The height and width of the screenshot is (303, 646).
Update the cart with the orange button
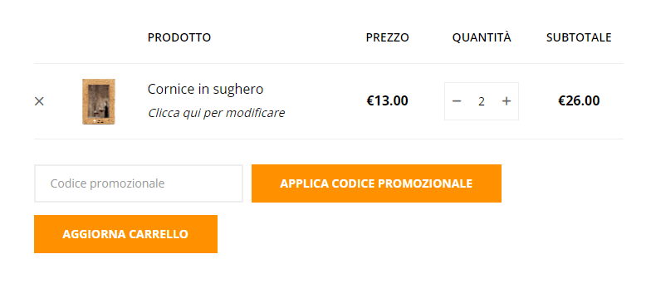[x=125, y=234]
